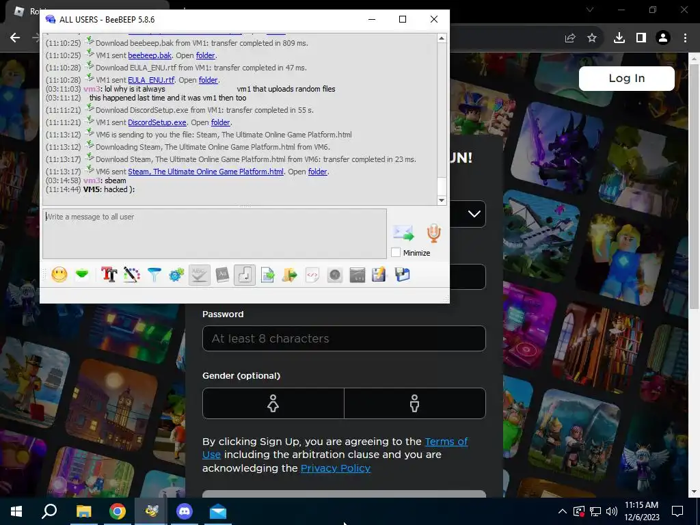
Task: Click the message input box in BeeBEEP
Action: [214, 234]
